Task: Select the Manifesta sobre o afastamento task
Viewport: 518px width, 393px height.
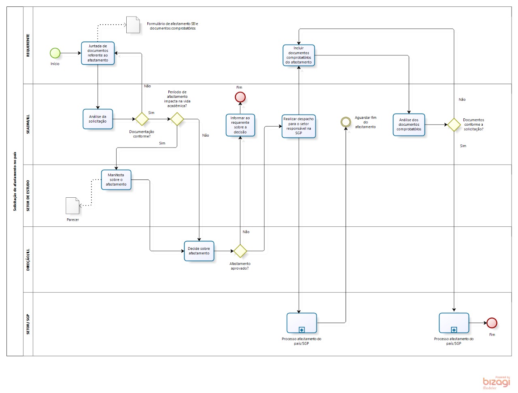Action: click(116, 180)
